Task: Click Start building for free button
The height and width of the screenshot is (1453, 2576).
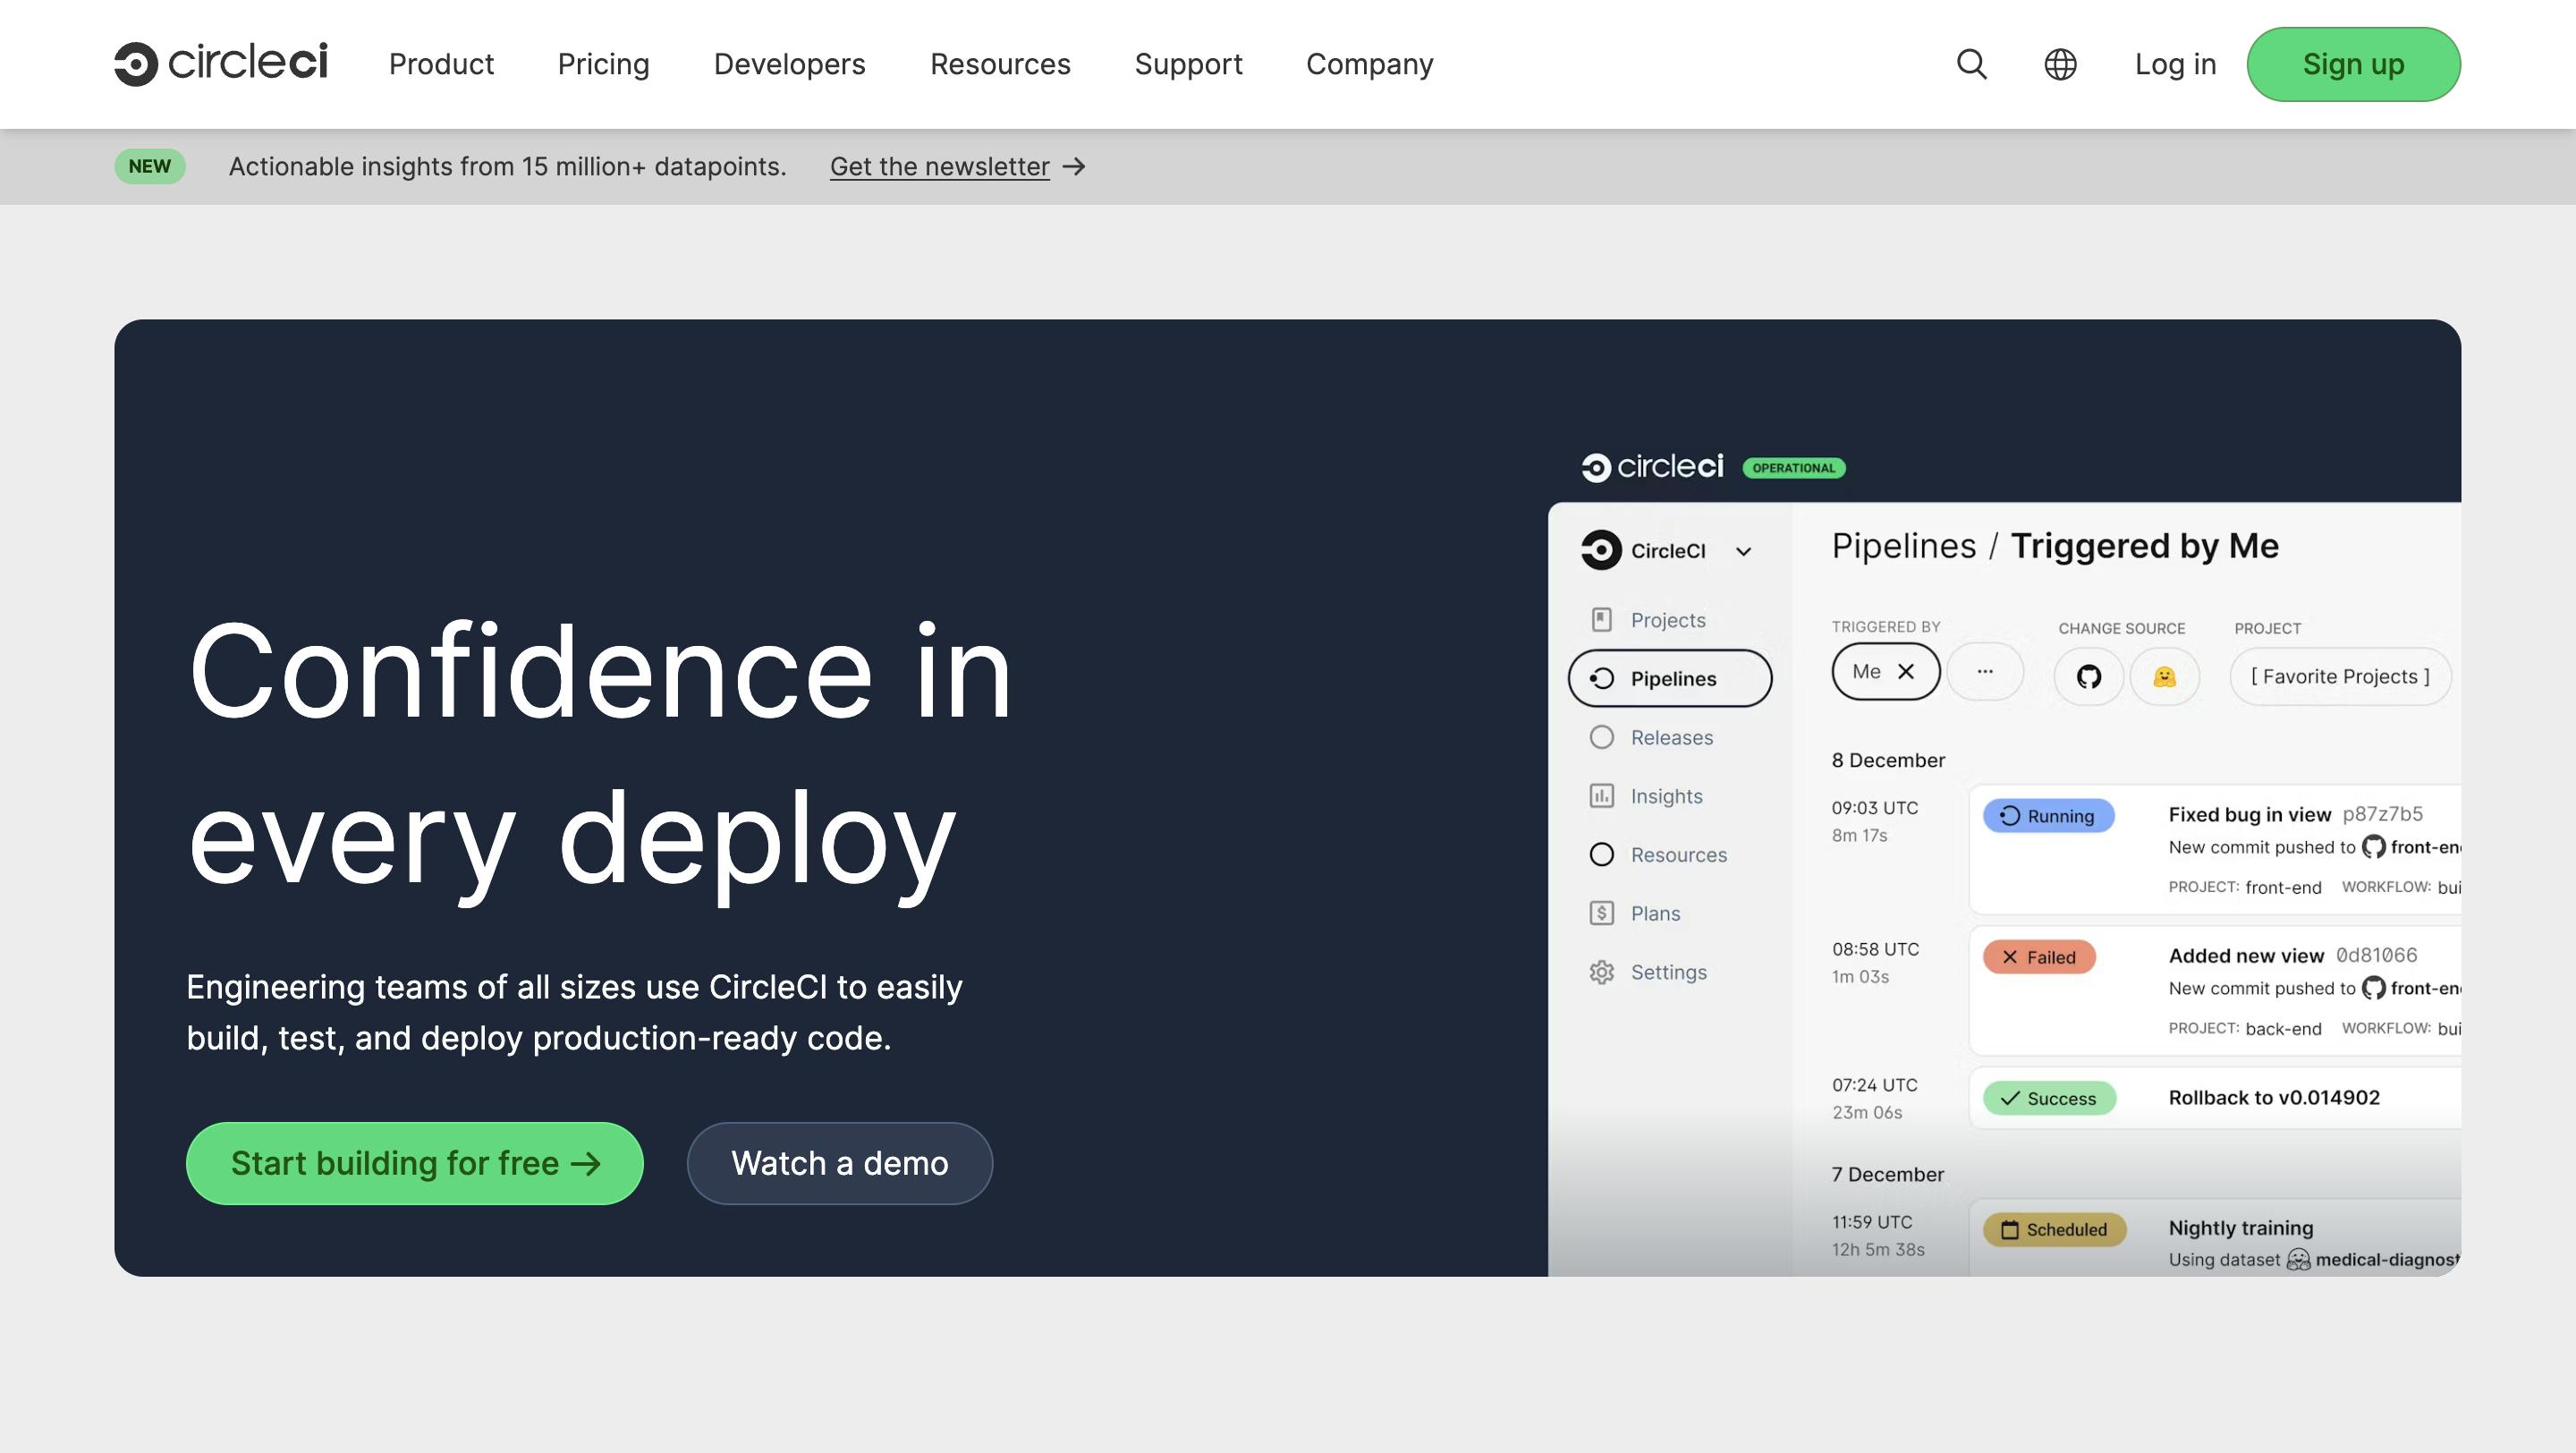Action: pyautogui.click(x=414, y=1163)
